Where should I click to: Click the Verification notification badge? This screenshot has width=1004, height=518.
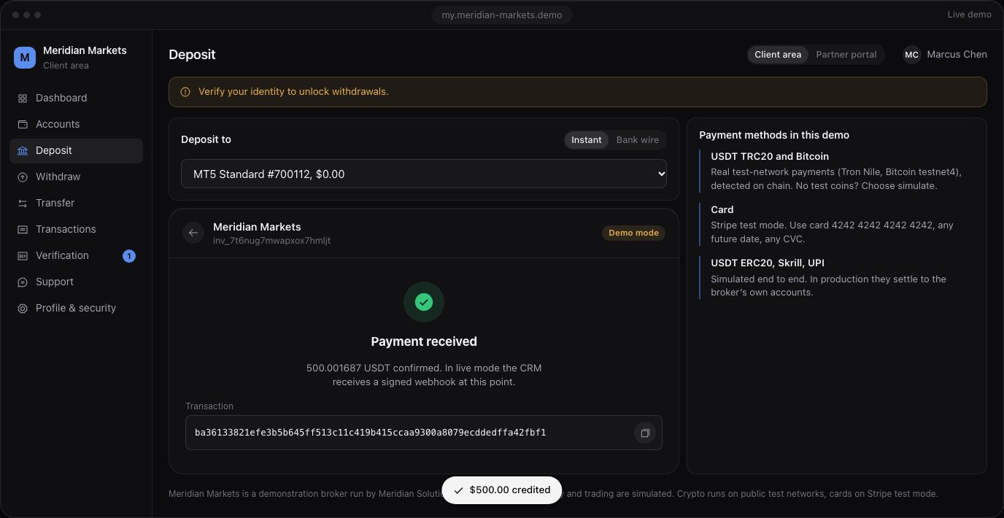tap(129, 256)
